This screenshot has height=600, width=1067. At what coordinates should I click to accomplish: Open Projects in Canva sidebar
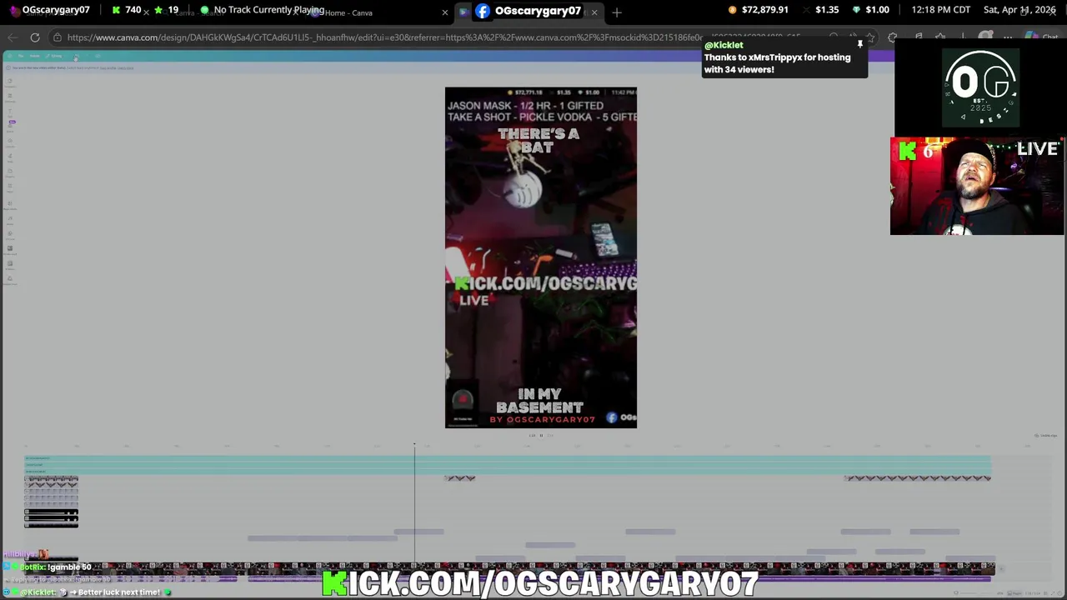coord(10,172)
